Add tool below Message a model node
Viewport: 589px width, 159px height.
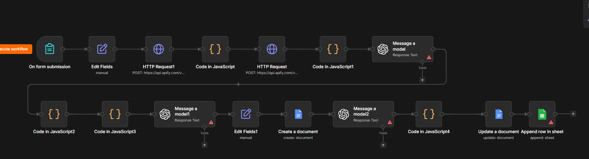(x=422, y=80)
